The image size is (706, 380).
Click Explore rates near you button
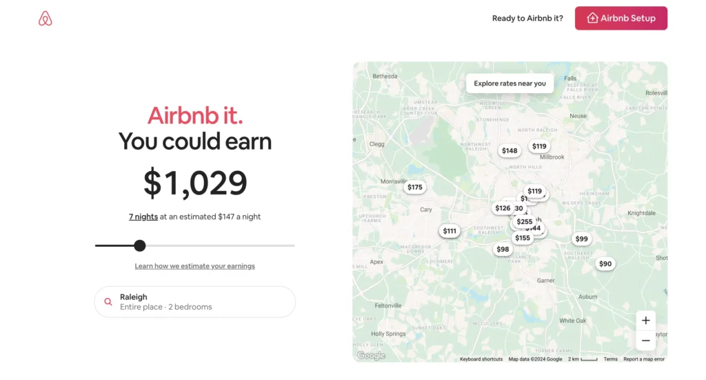coord(510,83)
